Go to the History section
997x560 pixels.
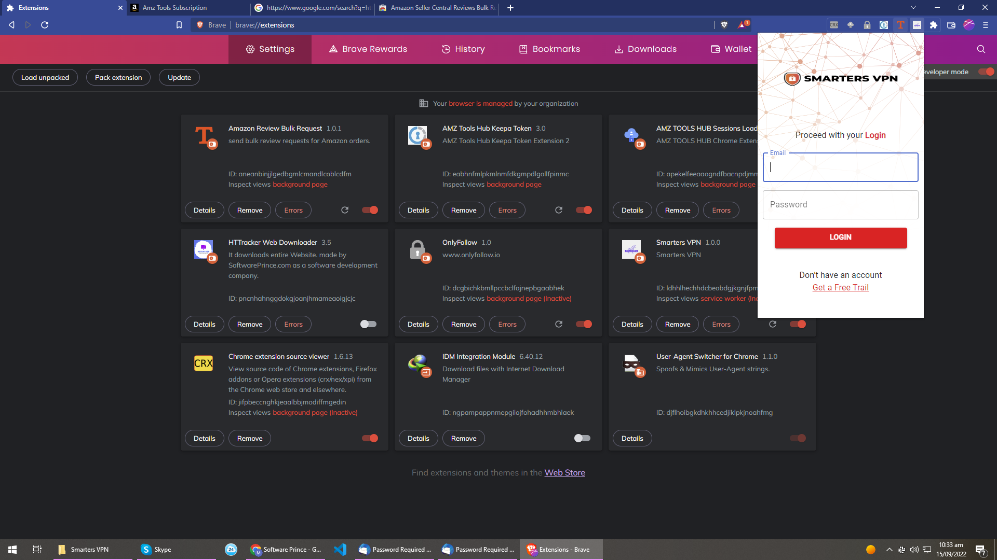tap(463, 49)
